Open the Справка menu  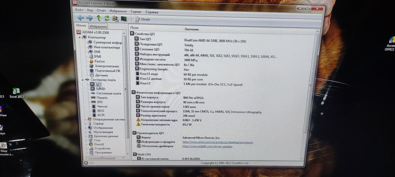pyautogui.click(x=152, y=12)
